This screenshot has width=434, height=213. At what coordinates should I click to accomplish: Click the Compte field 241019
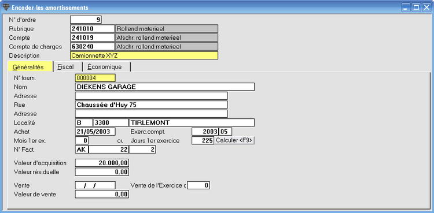(93, 38)
